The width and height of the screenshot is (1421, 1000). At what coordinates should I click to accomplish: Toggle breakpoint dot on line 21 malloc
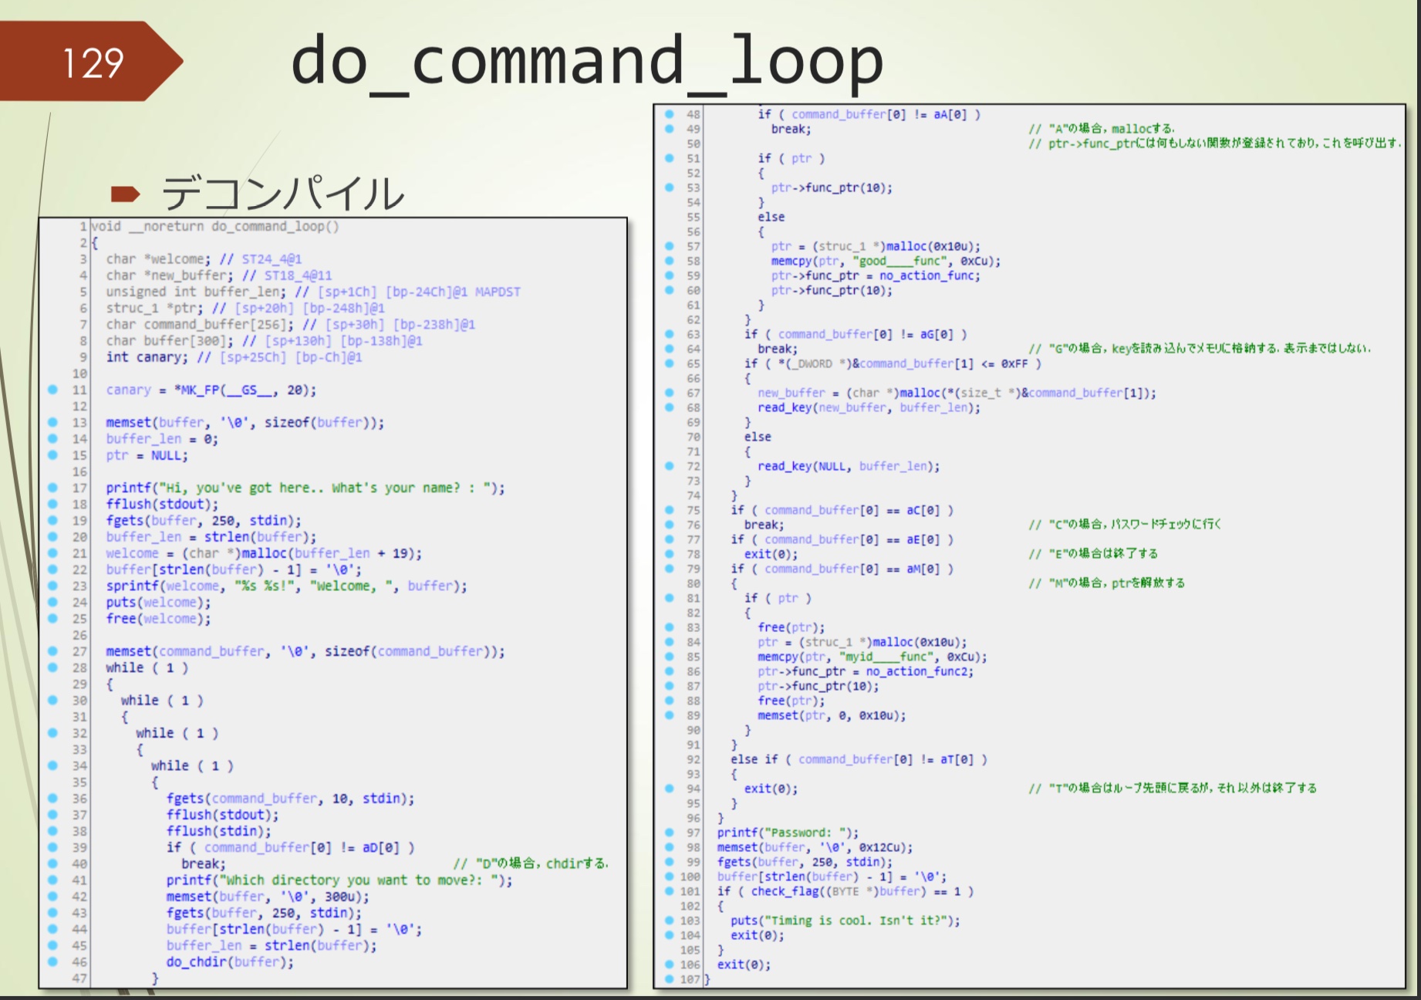click(52, 553)
